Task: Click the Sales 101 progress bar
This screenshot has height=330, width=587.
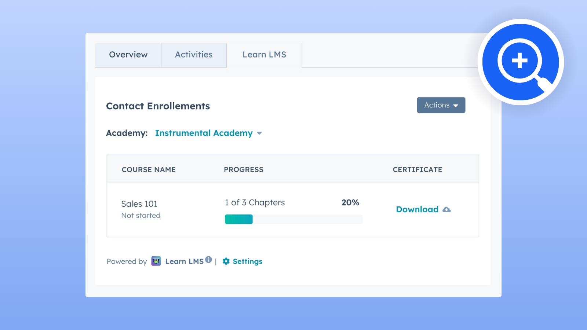Action: 293,219
